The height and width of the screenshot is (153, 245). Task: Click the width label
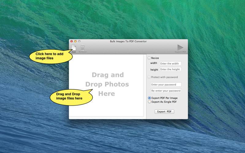point(154,63)
